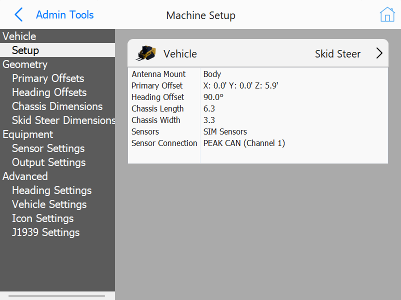Open Primary Offsets page
The height and width of the screenshot is (300, 401).
click(48, 78)
